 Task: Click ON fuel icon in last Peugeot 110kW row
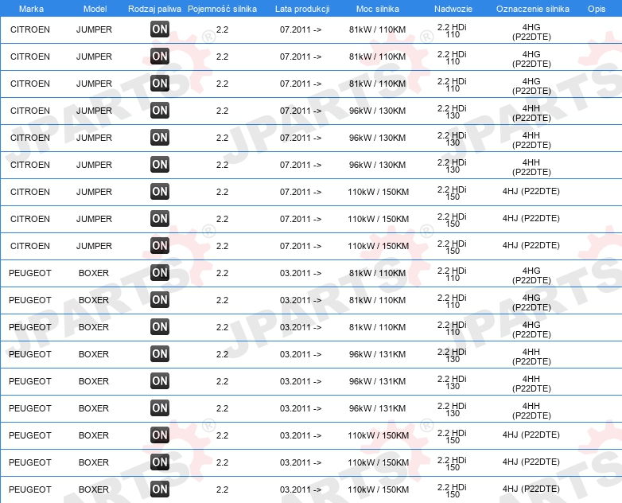click(160, 489)
